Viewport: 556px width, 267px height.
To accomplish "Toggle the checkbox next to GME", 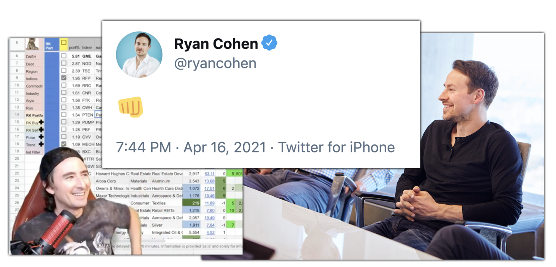I will (63, 56).
